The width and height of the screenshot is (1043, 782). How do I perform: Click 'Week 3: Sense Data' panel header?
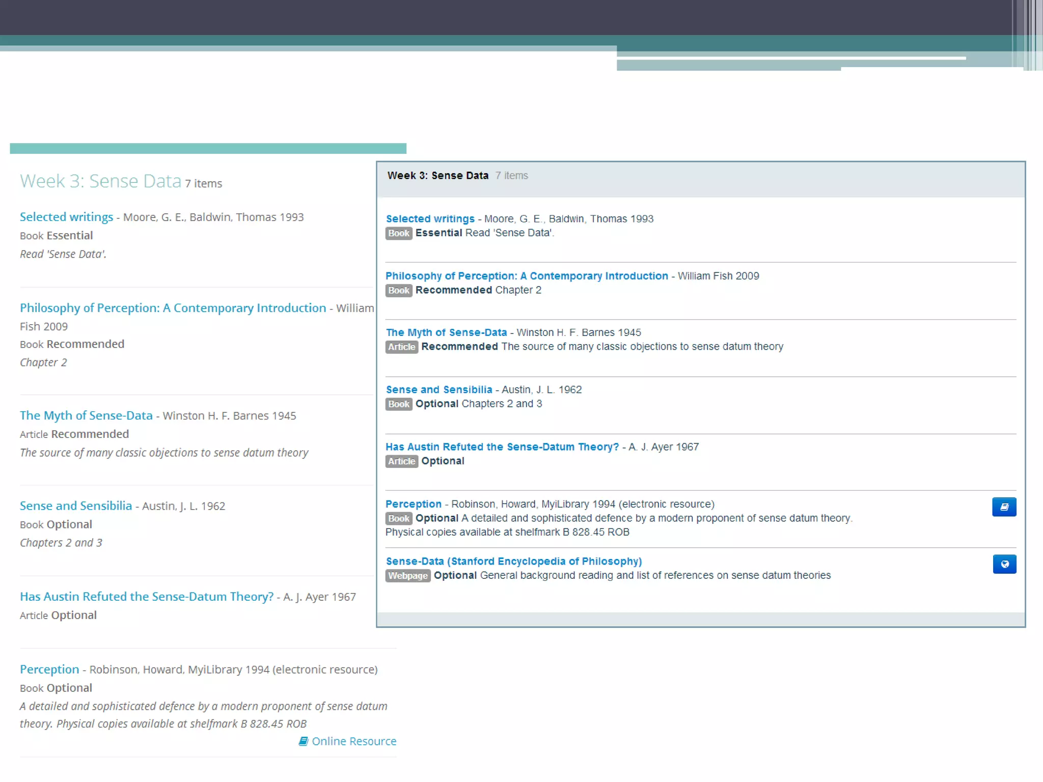[437, 176]
